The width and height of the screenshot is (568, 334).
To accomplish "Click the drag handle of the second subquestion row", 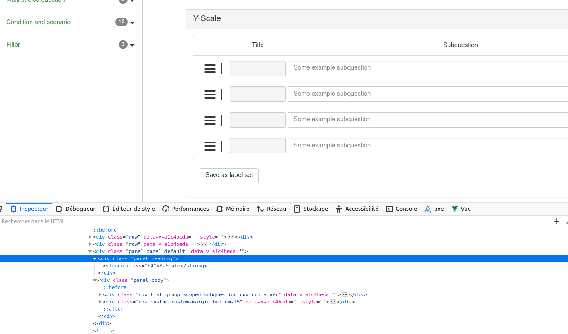I will [x=210, y=94].
